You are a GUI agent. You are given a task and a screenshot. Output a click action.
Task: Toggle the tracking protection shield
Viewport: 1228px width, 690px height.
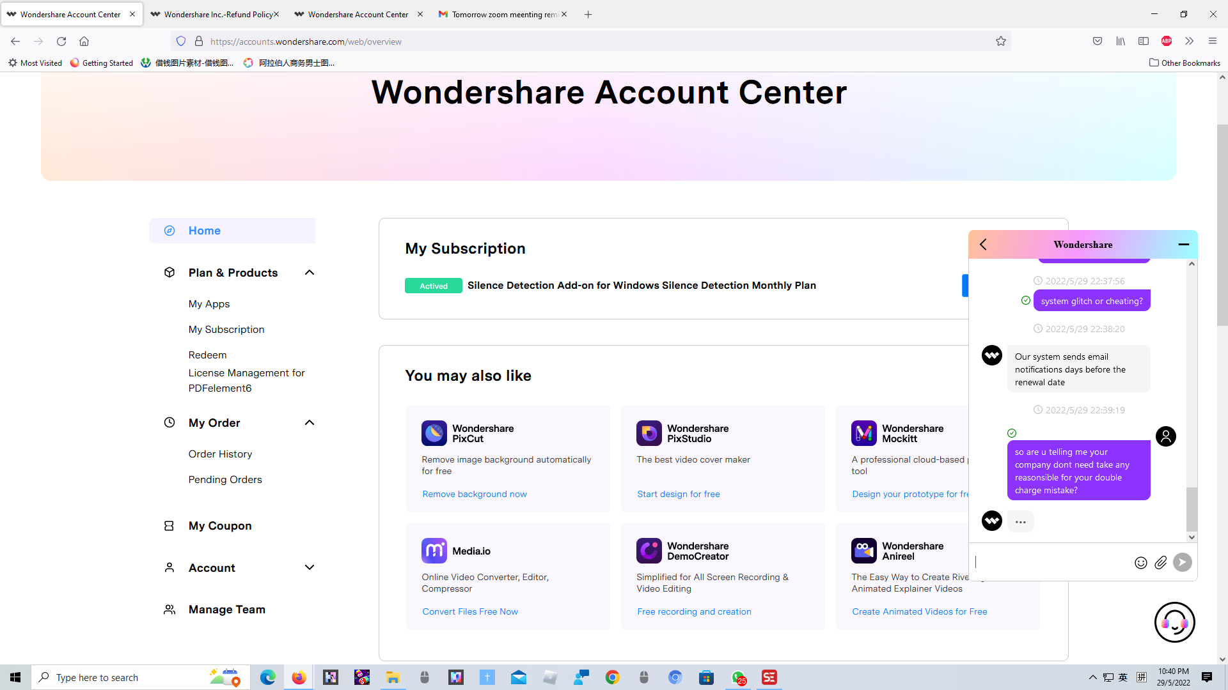coord(182,41)
